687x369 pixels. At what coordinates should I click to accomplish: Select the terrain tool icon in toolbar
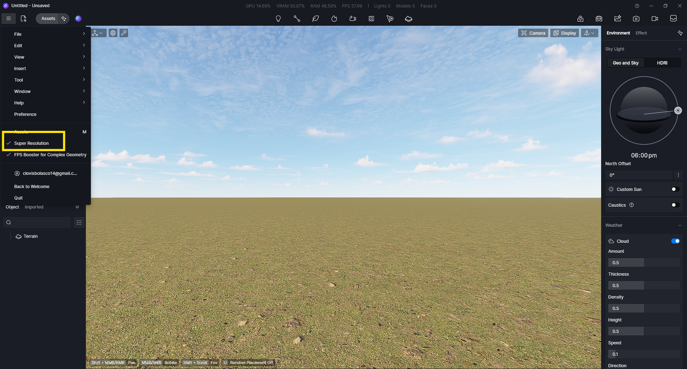point(408,19)
